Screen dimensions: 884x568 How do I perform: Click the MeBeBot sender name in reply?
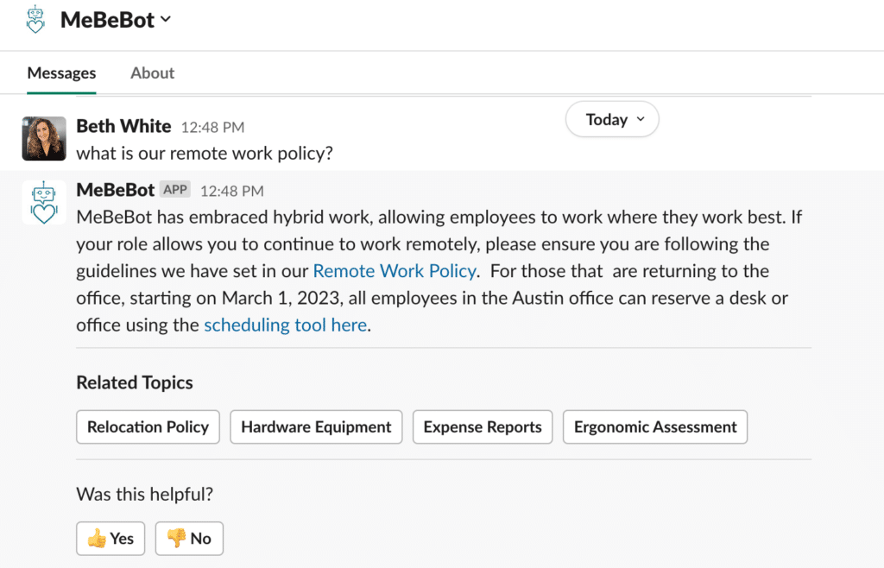click(x=115, y=190)
